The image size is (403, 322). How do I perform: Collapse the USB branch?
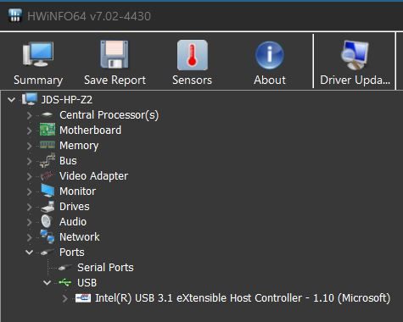click(x=47, y=282)
